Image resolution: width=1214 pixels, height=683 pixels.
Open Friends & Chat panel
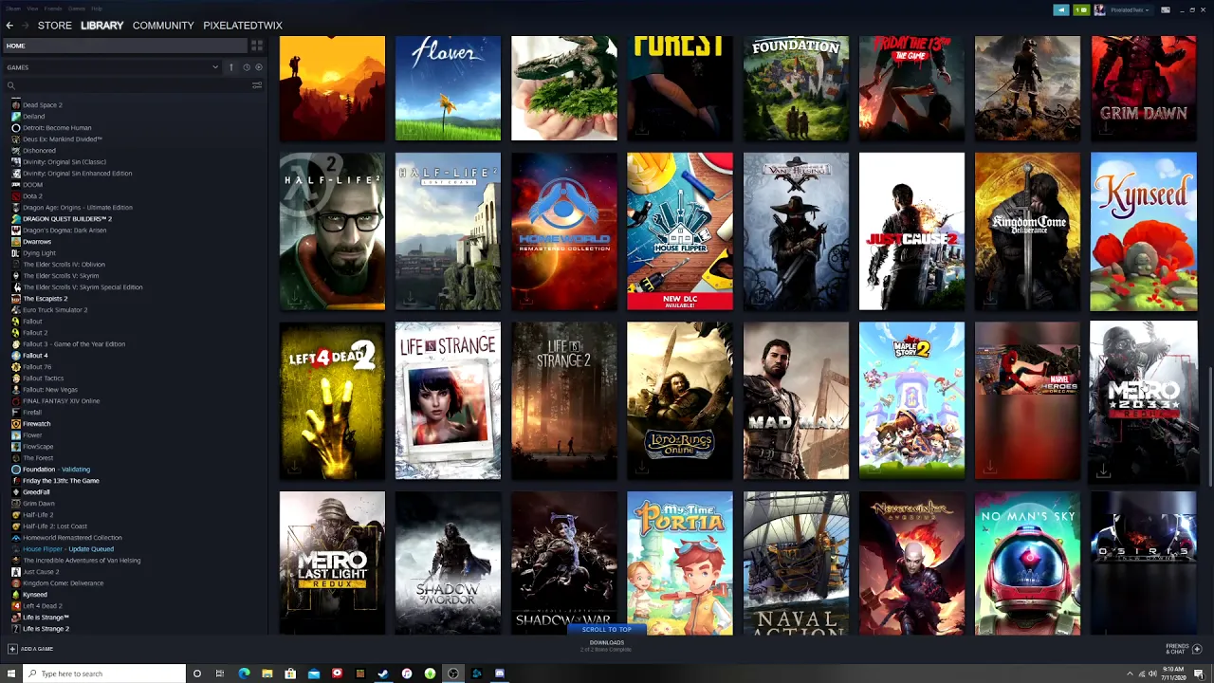1182,649
